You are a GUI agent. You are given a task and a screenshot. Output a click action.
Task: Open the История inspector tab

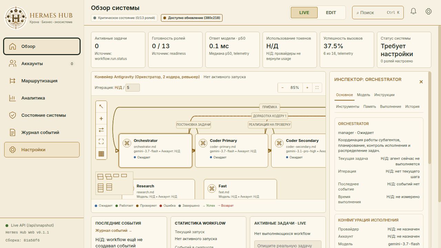pos(412,106)
